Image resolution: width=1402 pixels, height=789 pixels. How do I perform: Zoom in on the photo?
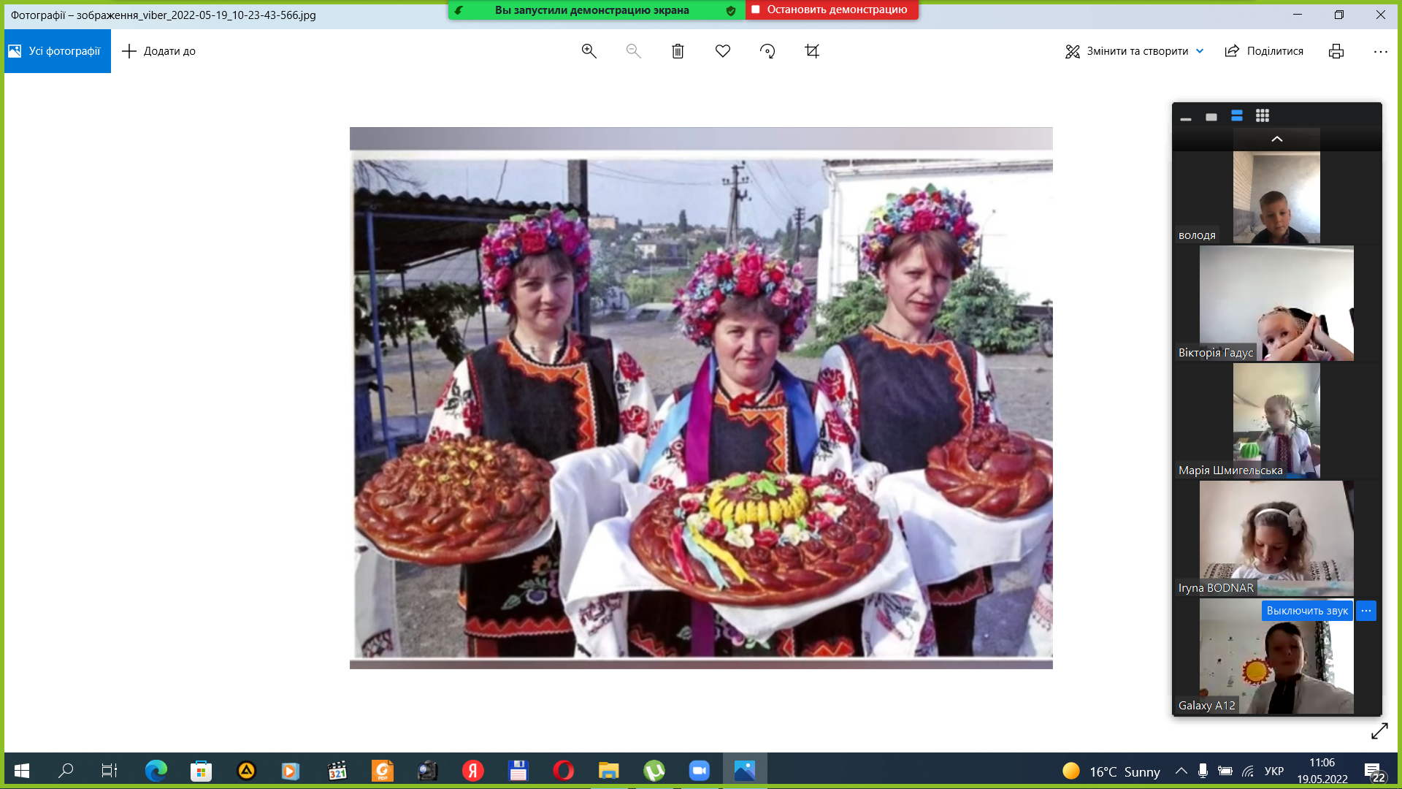click(589, 51)
